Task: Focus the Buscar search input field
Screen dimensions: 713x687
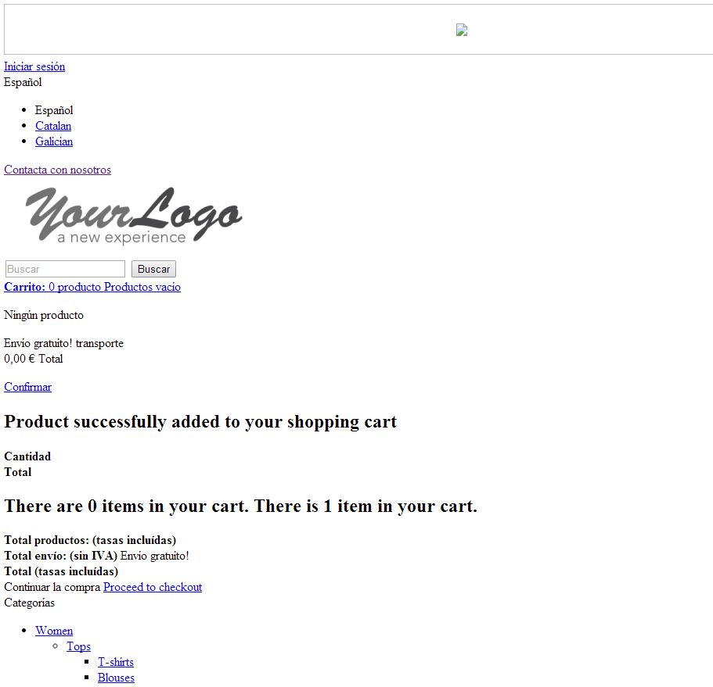Action: [65, 269]
